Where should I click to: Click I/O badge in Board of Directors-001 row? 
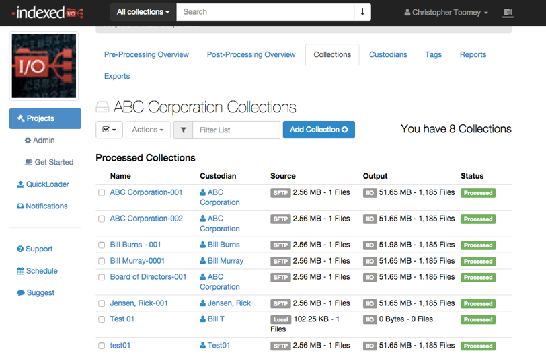pos(370,278)
